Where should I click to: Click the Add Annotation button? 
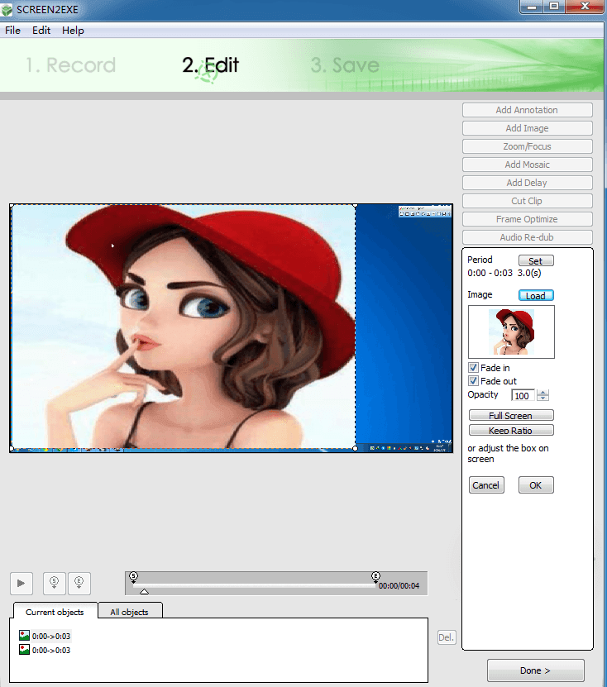[528, 110]
